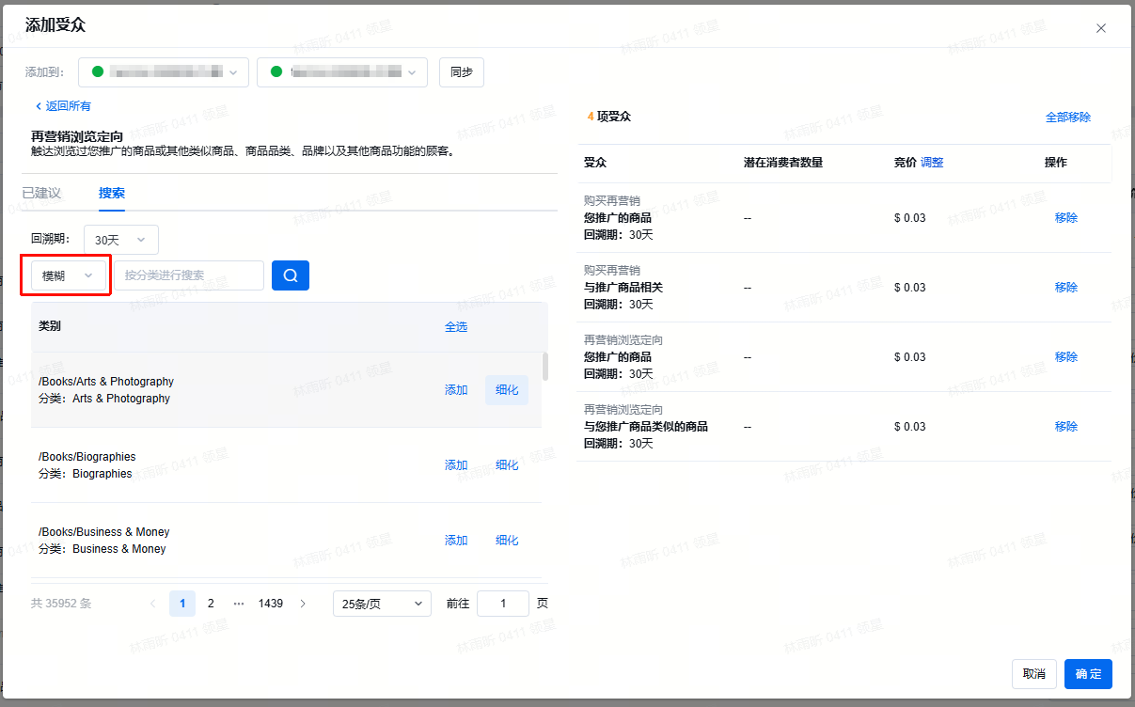Viewport: 1135px width, 707px height.
Task: Click 全选 in the category header
Action: coord(456,327)
